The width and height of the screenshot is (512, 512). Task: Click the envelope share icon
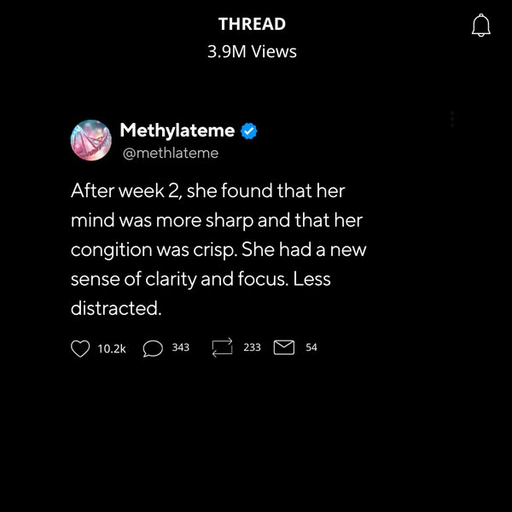point(284,347)
